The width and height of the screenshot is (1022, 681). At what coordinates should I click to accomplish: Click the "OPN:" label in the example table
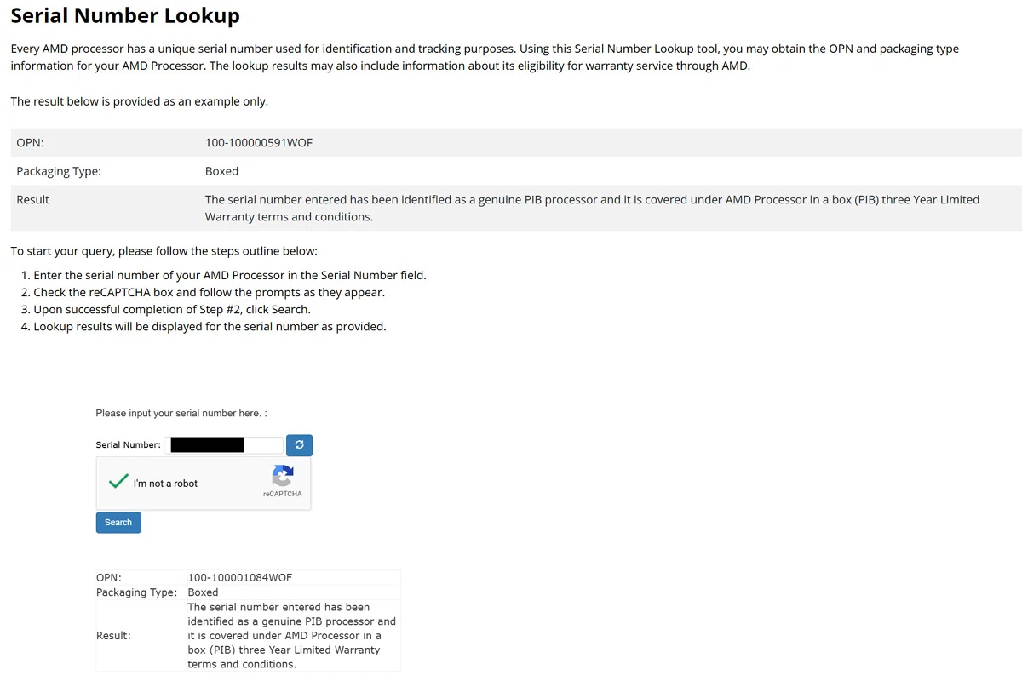coord(30,142)
